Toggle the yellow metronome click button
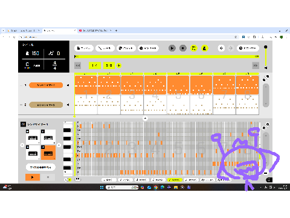Screen dimensions: 290x218 point(204,48)
